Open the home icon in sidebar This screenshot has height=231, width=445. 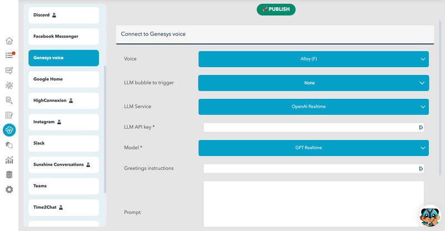(x=9, y=41)
